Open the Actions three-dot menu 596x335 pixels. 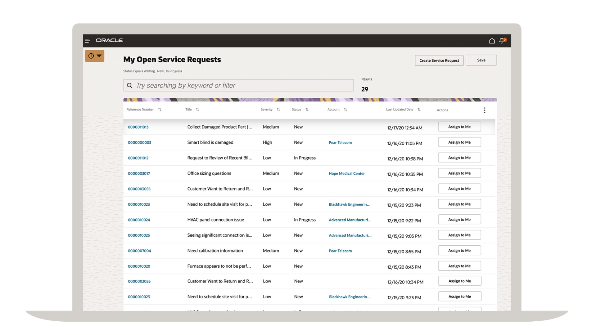click(x=484, y=110)
